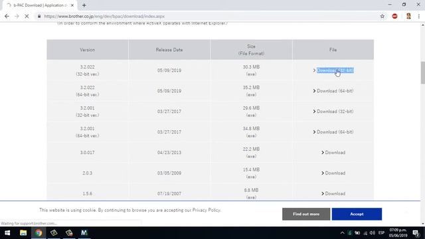Open the notification center

416,233
